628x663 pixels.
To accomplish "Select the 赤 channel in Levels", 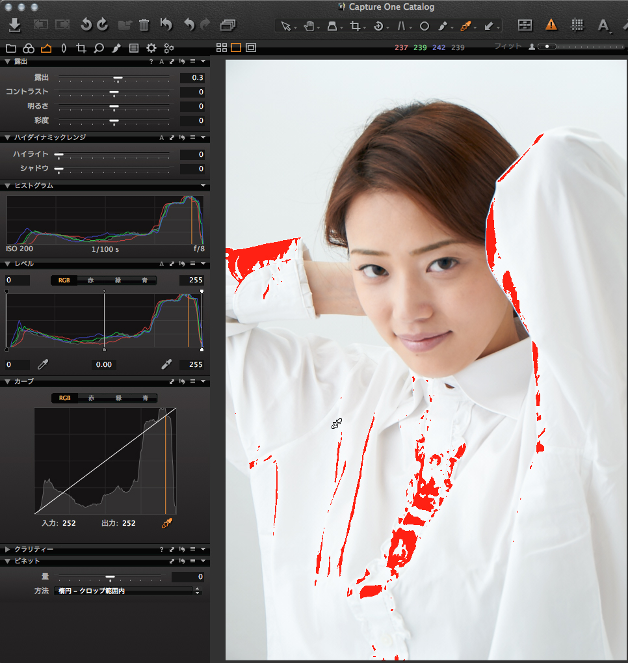I will point(91,280).
